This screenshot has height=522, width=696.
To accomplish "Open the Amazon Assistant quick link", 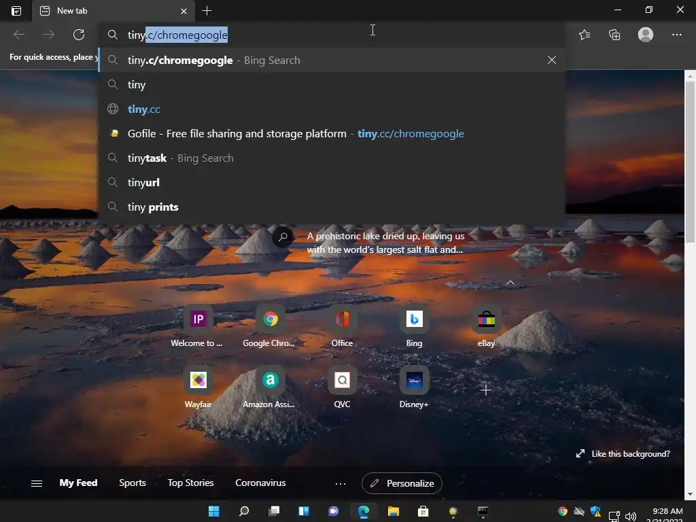I will pos(269,387).
